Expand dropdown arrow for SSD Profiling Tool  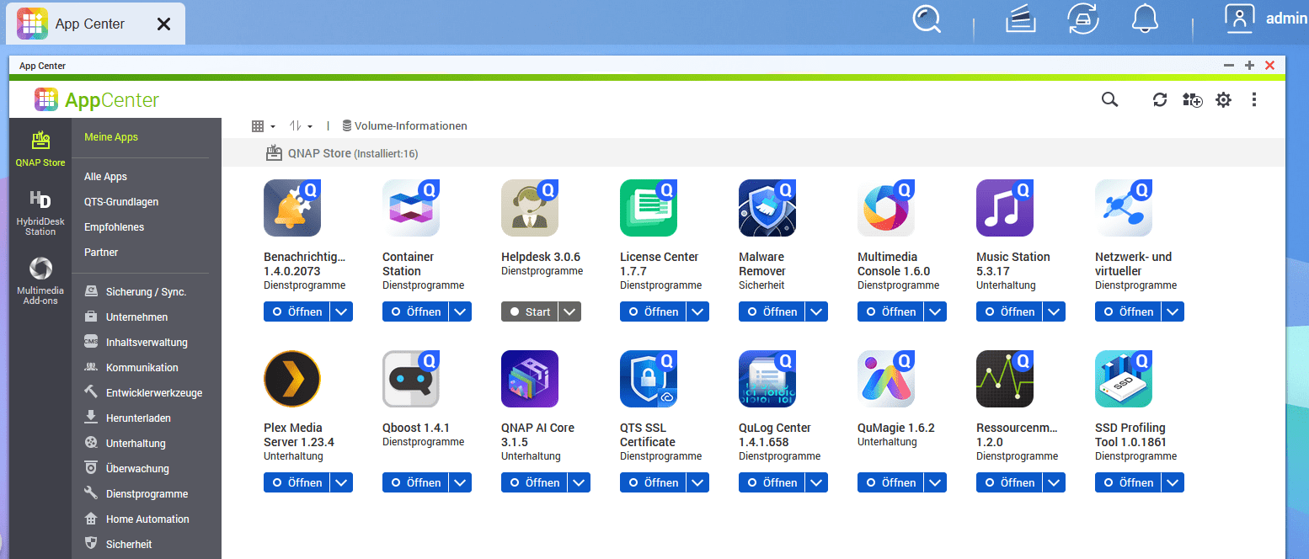(1173, 482)
